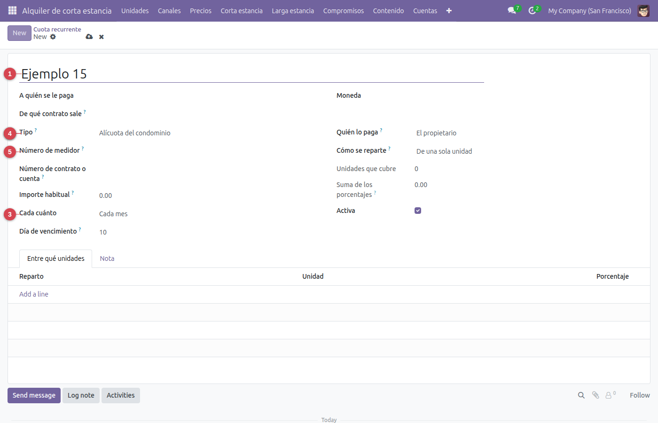The height and width of the screenshot is (423, 658).
Task: Select the Entre qué unidades tab
Action: (56, 258)
